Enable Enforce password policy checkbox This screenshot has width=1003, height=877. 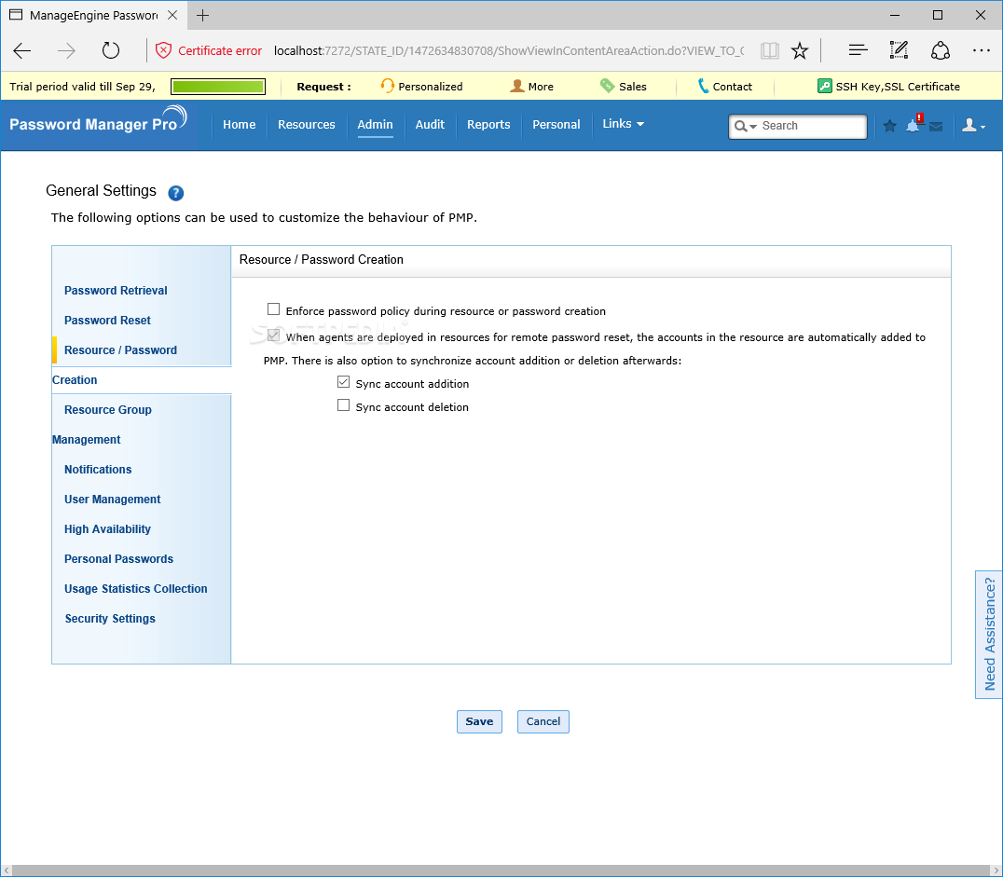point(274,309)
